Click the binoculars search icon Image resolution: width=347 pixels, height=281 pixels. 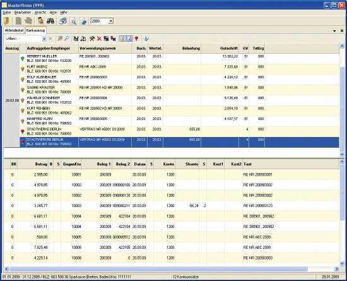[50, 21]
